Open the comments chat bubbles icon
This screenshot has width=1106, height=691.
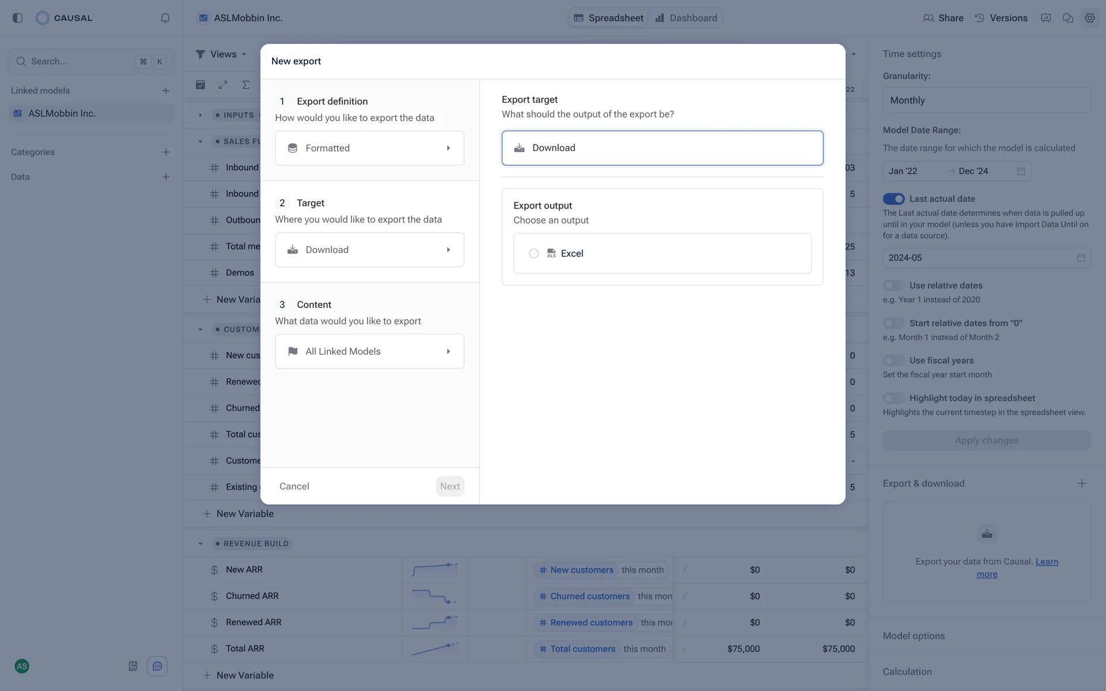click(1067, 18)
